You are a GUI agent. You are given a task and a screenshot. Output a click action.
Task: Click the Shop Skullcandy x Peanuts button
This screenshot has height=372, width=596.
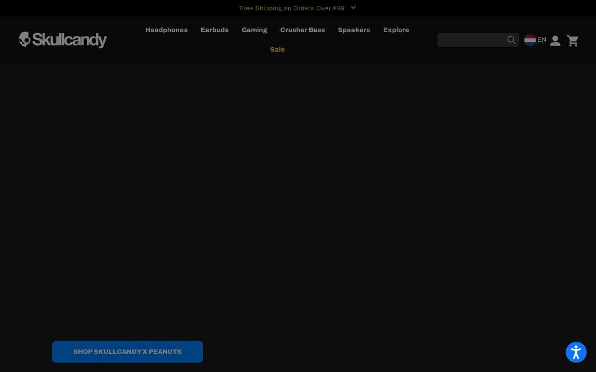pos(128,352)
